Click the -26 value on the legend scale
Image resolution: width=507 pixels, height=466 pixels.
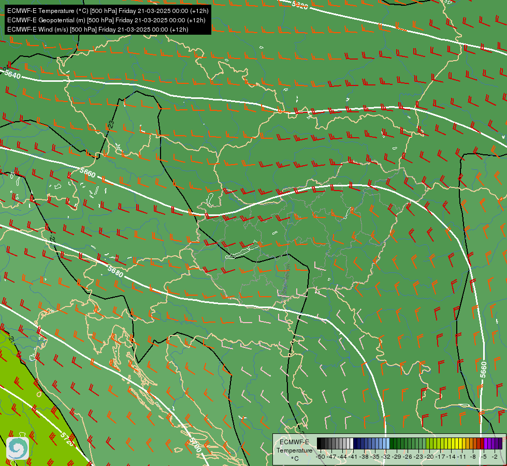tap(408, 457)
